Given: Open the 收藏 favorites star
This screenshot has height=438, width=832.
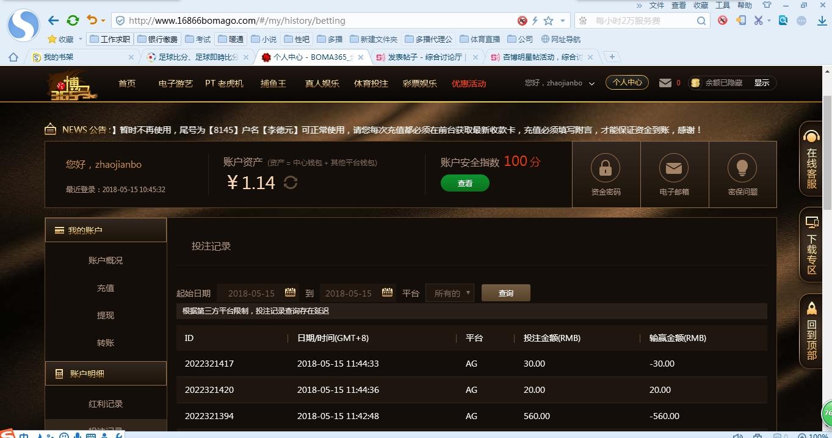Looking at the screenshot, I should point(52,39).
